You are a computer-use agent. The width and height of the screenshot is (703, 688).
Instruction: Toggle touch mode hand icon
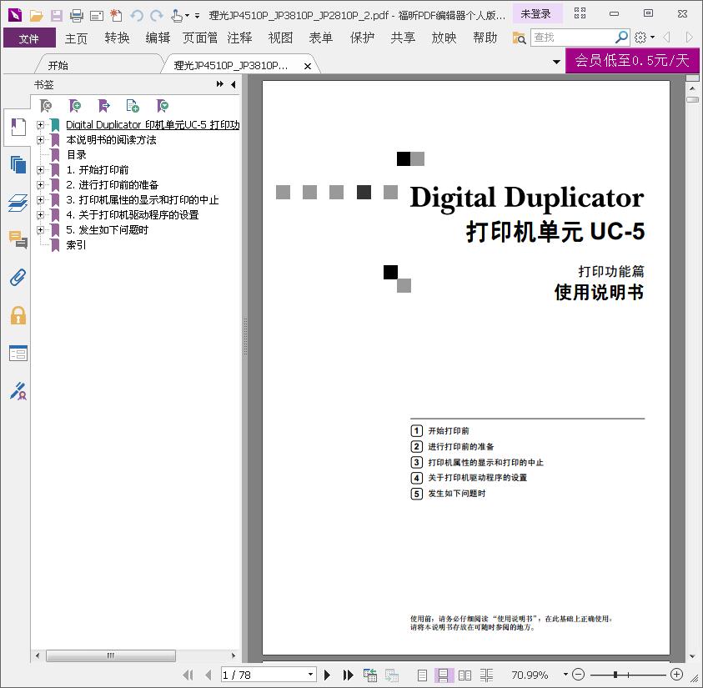(177, 16)
